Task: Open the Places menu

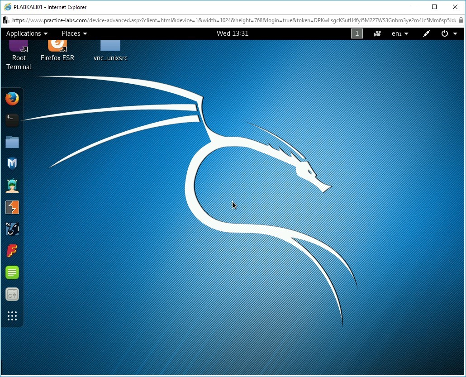Action: [x=74, y=33]
